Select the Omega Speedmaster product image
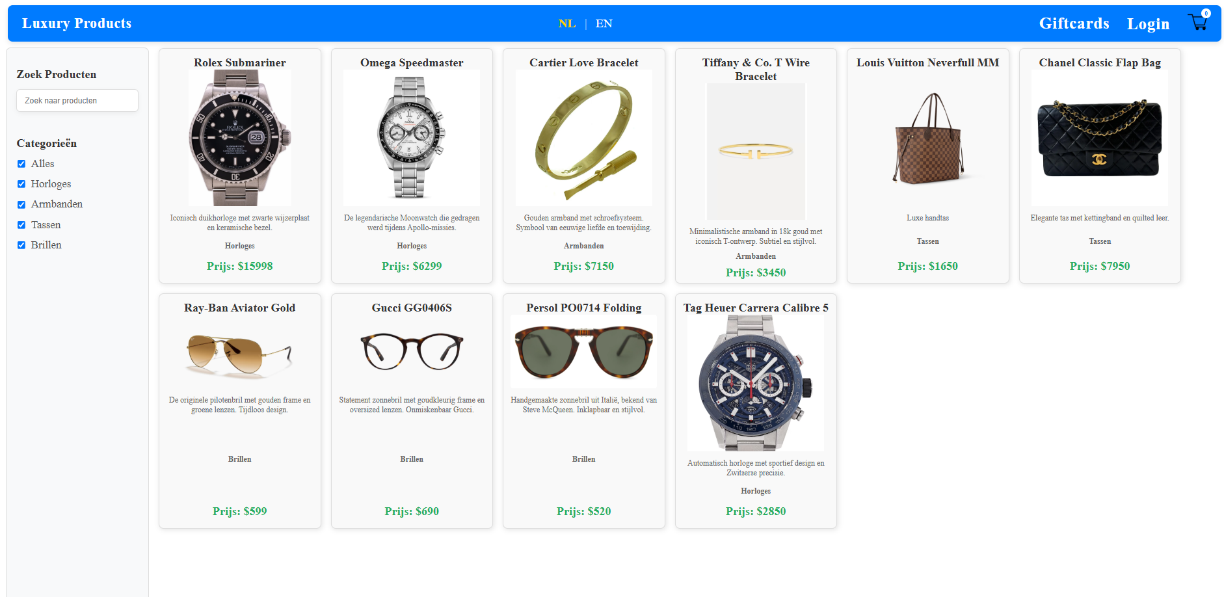The width and height of the screenshot is (1224, 597). coord(412,138)
